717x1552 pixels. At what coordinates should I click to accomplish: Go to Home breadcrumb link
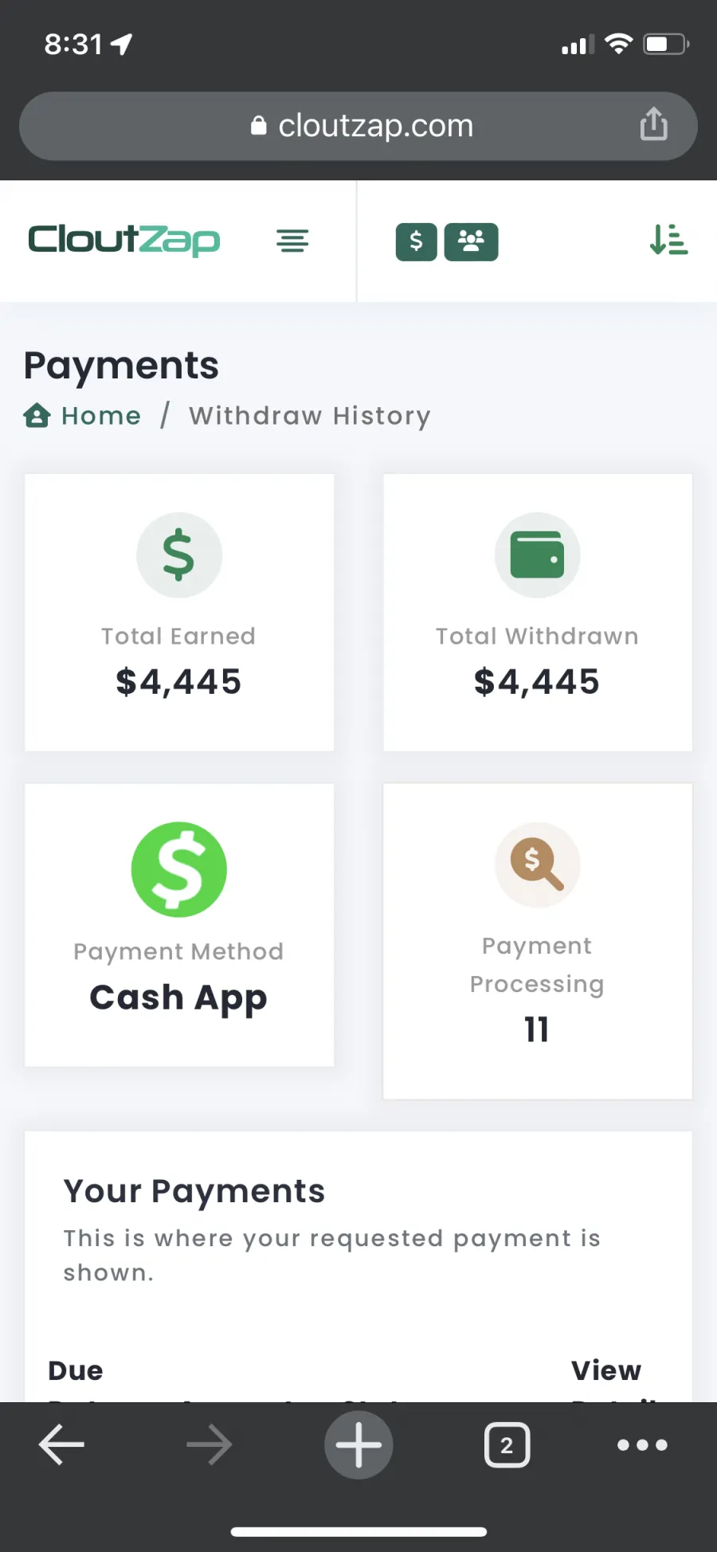coord(101,416)
